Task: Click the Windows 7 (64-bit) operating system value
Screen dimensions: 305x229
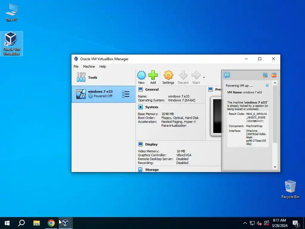Action: click(x=181, y=100)
